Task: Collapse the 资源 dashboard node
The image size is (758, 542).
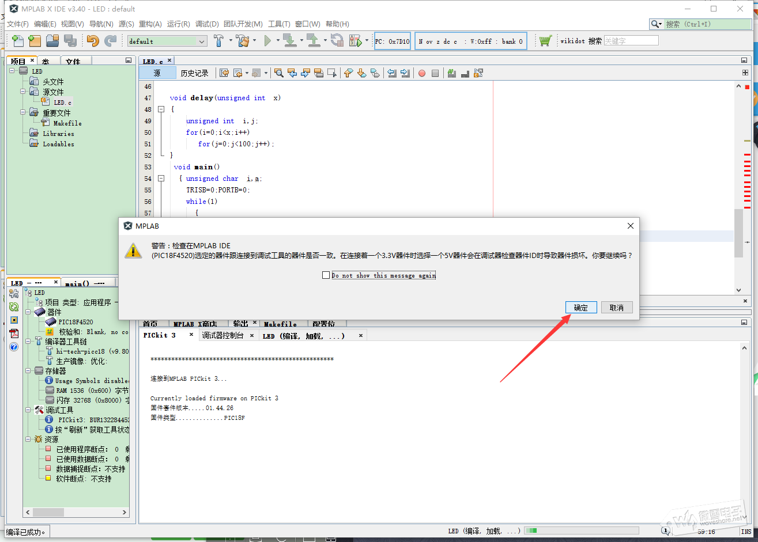Action: pos(28,439)
